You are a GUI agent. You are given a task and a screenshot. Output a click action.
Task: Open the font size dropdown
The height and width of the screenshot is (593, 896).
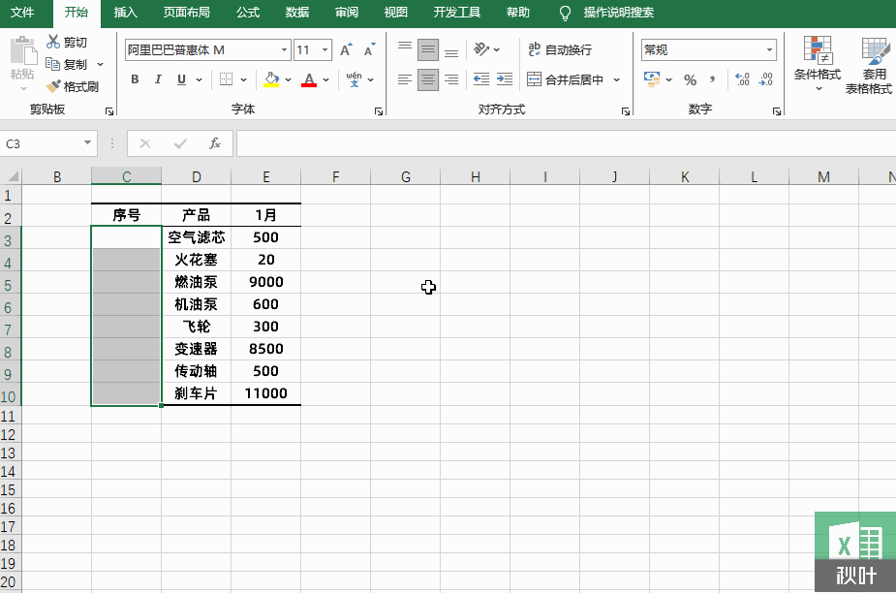click(325, 49)
